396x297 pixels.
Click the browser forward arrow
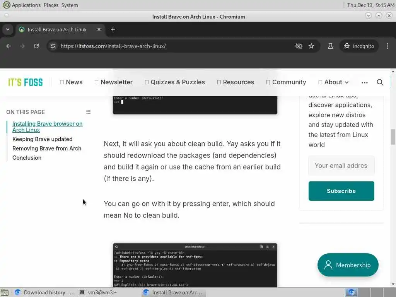(22, 46)
